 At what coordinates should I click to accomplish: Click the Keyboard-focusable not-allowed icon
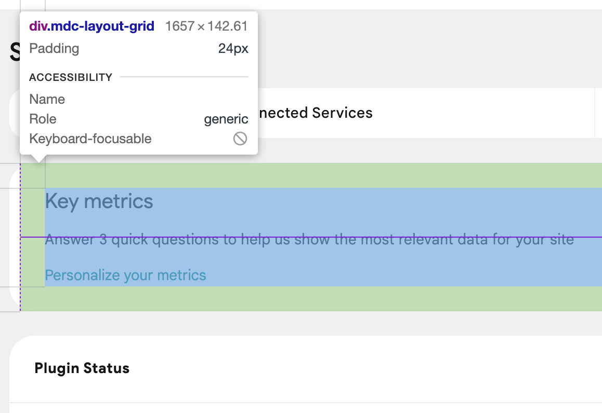coord(240,139)
